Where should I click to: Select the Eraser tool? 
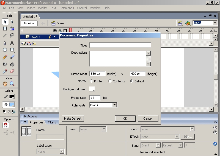12,71
